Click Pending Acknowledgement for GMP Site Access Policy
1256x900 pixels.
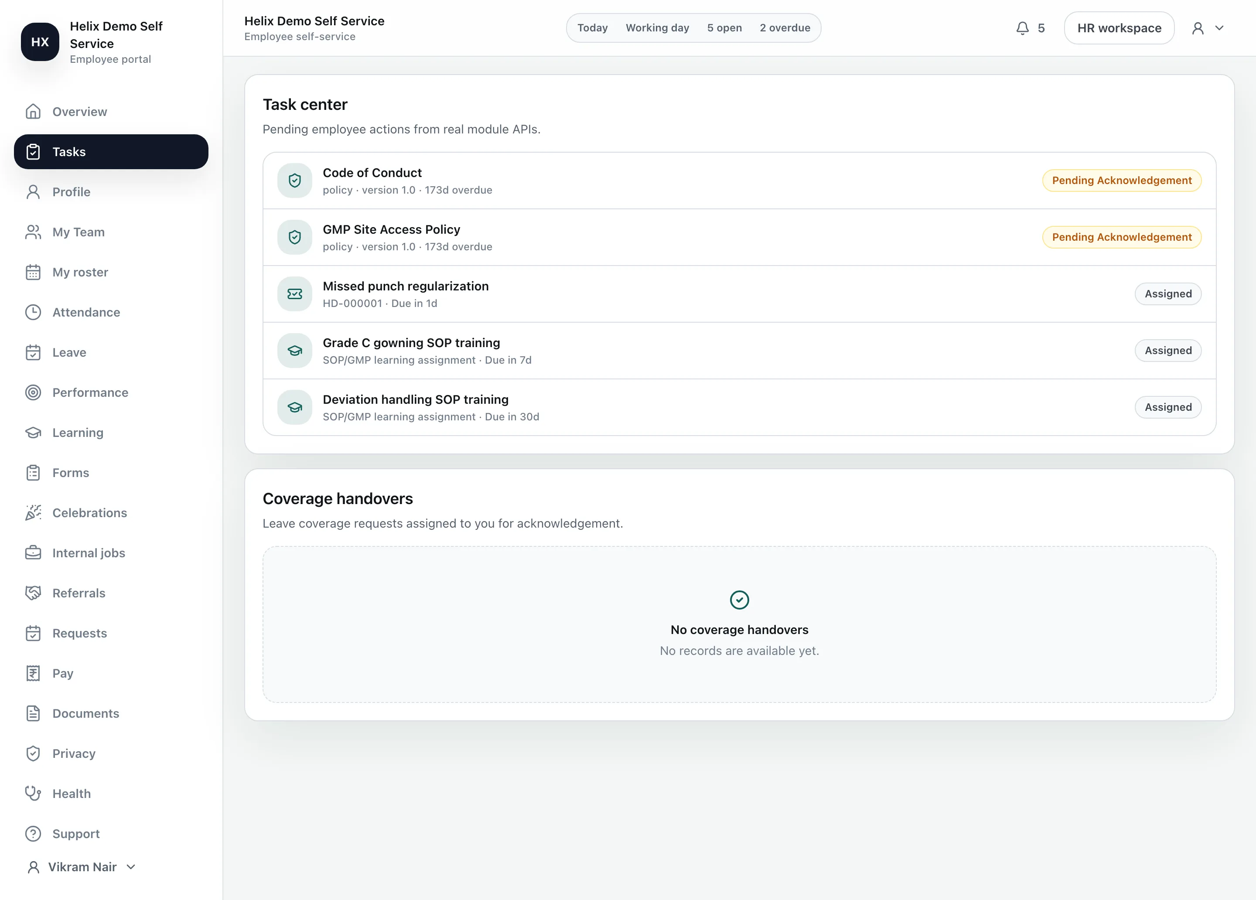tap(1121, 237)
